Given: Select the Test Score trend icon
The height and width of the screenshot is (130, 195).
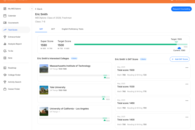Looking at the screenshot, I should pos(5,30).
